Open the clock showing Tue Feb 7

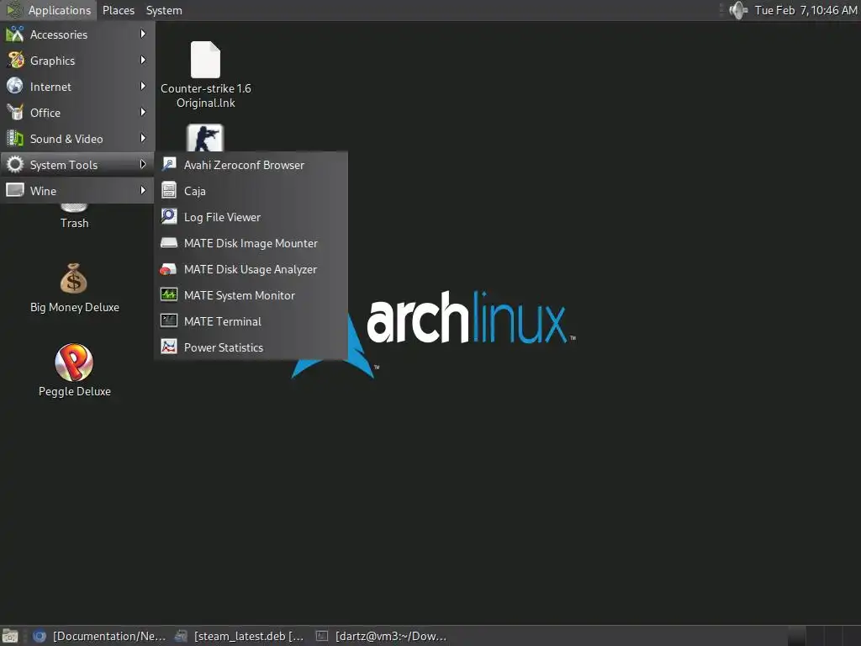pyautogui.click(x=806, y=10)
